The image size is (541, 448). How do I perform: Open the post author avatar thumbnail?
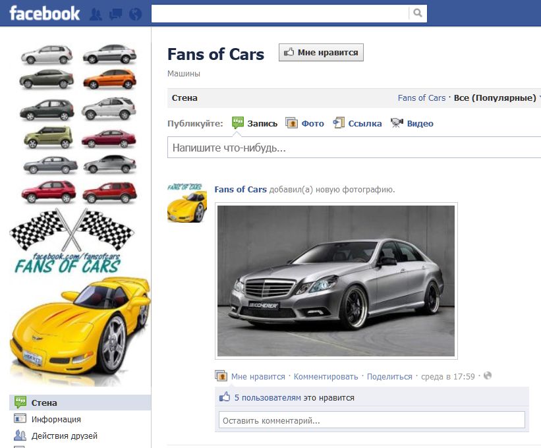(187, 203)
